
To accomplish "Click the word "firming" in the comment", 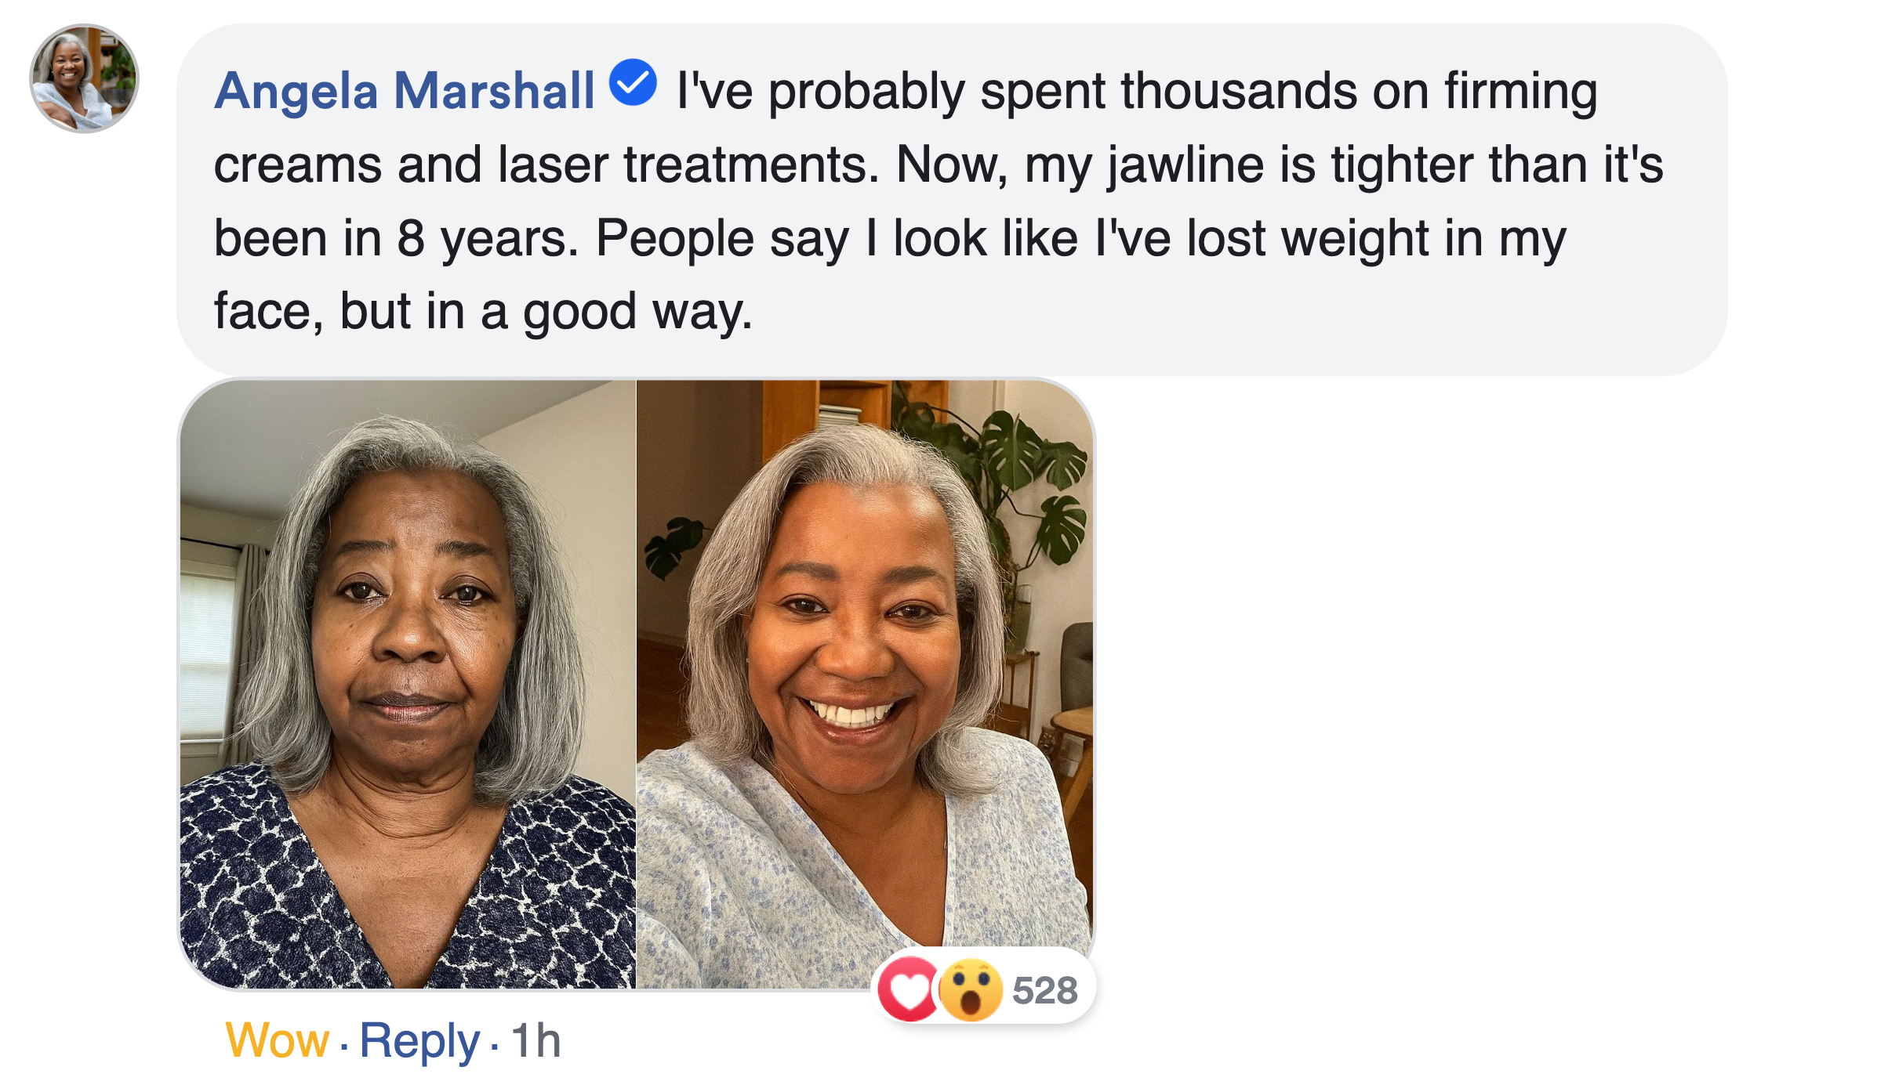I will click(1520, 91).
